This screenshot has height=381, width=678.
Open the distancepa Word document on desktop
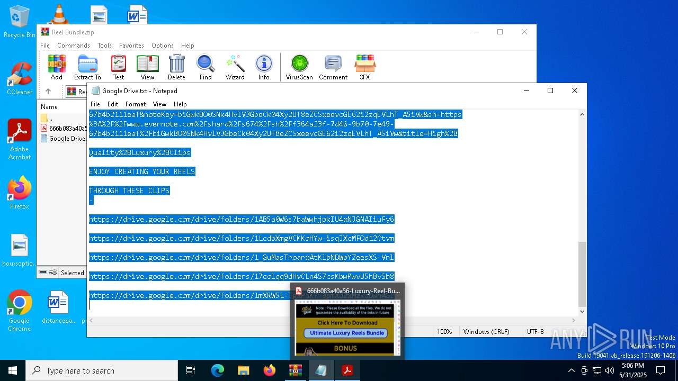click(58, 307)
